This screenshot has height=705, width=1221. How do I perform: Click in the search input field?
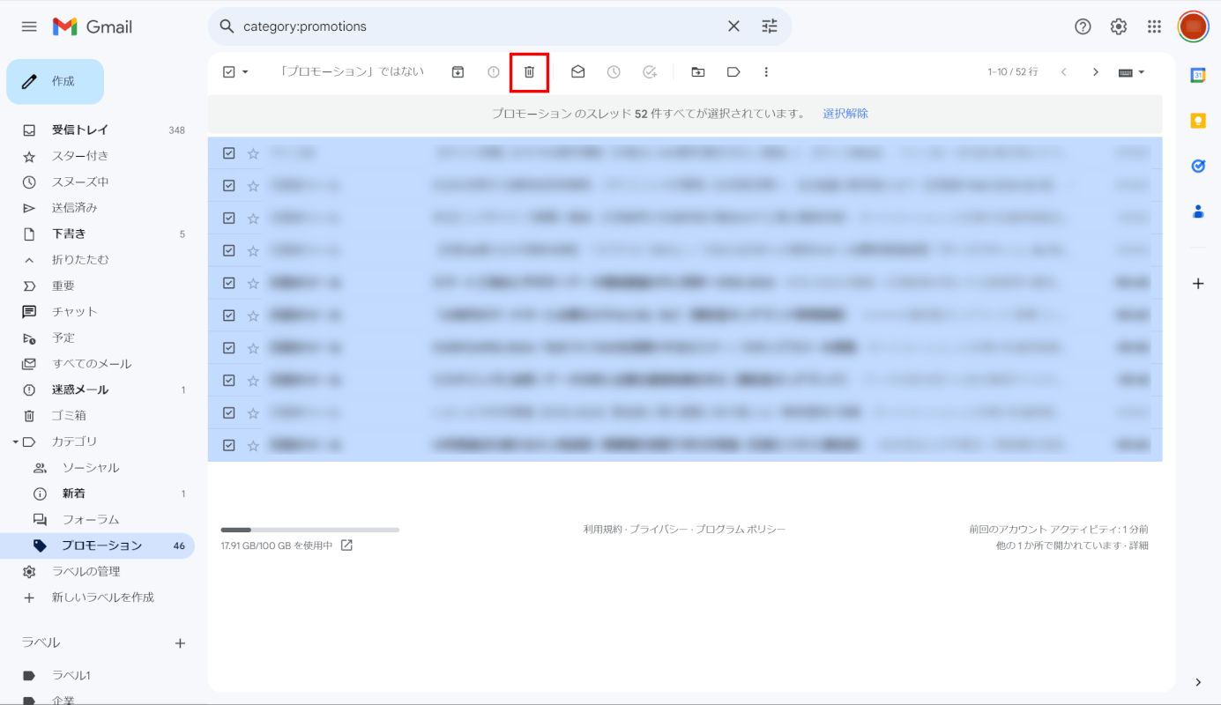pos(480,26)
